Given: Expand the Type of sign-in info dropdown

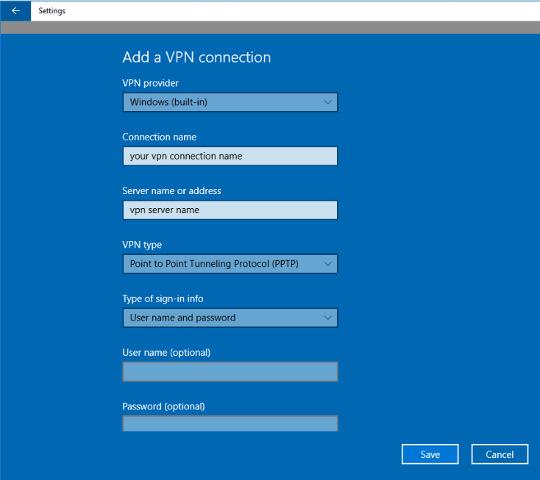Looking at the screenshot, I should pos(230,318).
